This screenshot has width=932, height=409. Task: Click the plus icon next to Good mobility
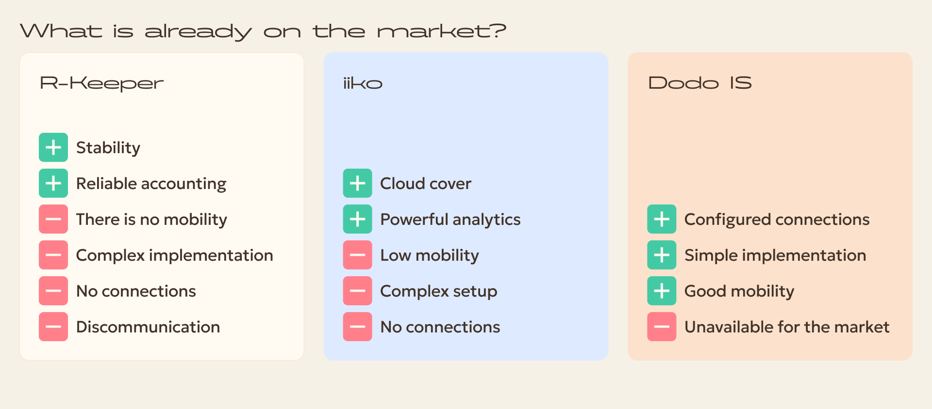point(662,291)
